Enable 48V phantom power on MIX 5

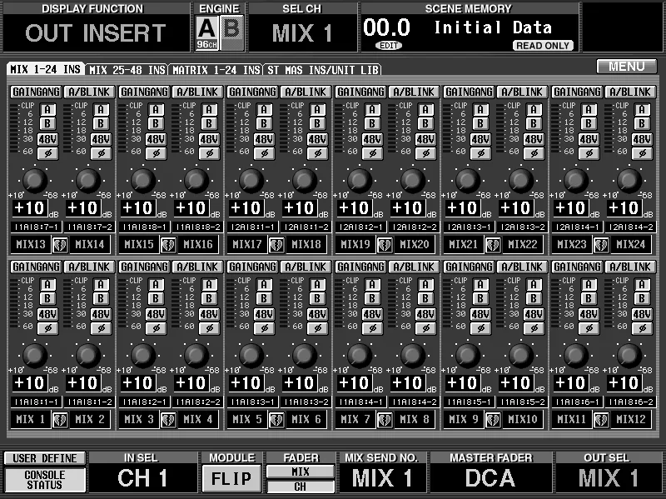(x=264, y=314)
